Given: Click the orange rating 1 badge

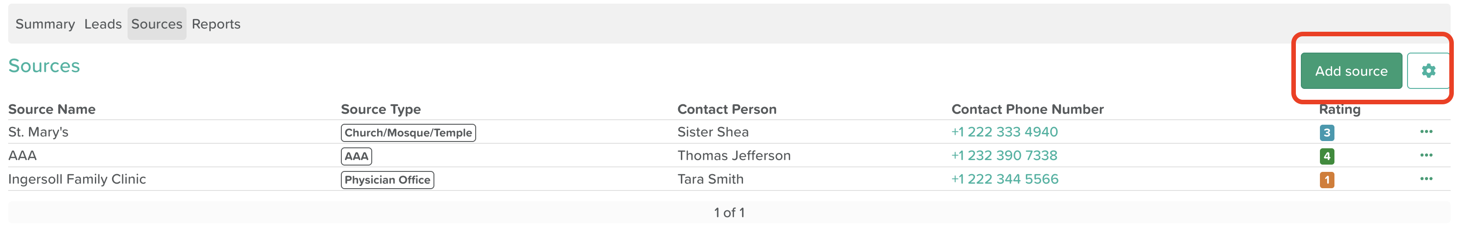Looking at the screenshot, I should (1326, 180).
